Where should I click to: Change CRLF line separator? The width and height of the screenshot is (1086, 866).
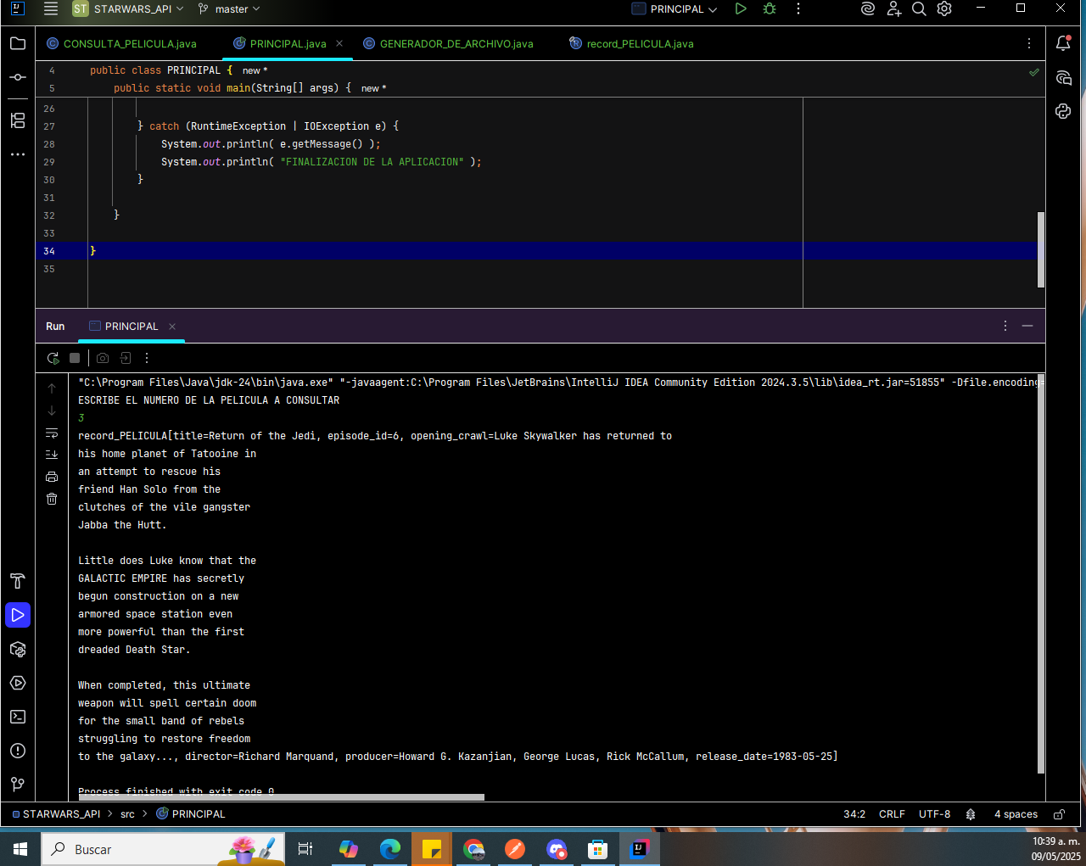pyautogui.click(x=892, y=814)
